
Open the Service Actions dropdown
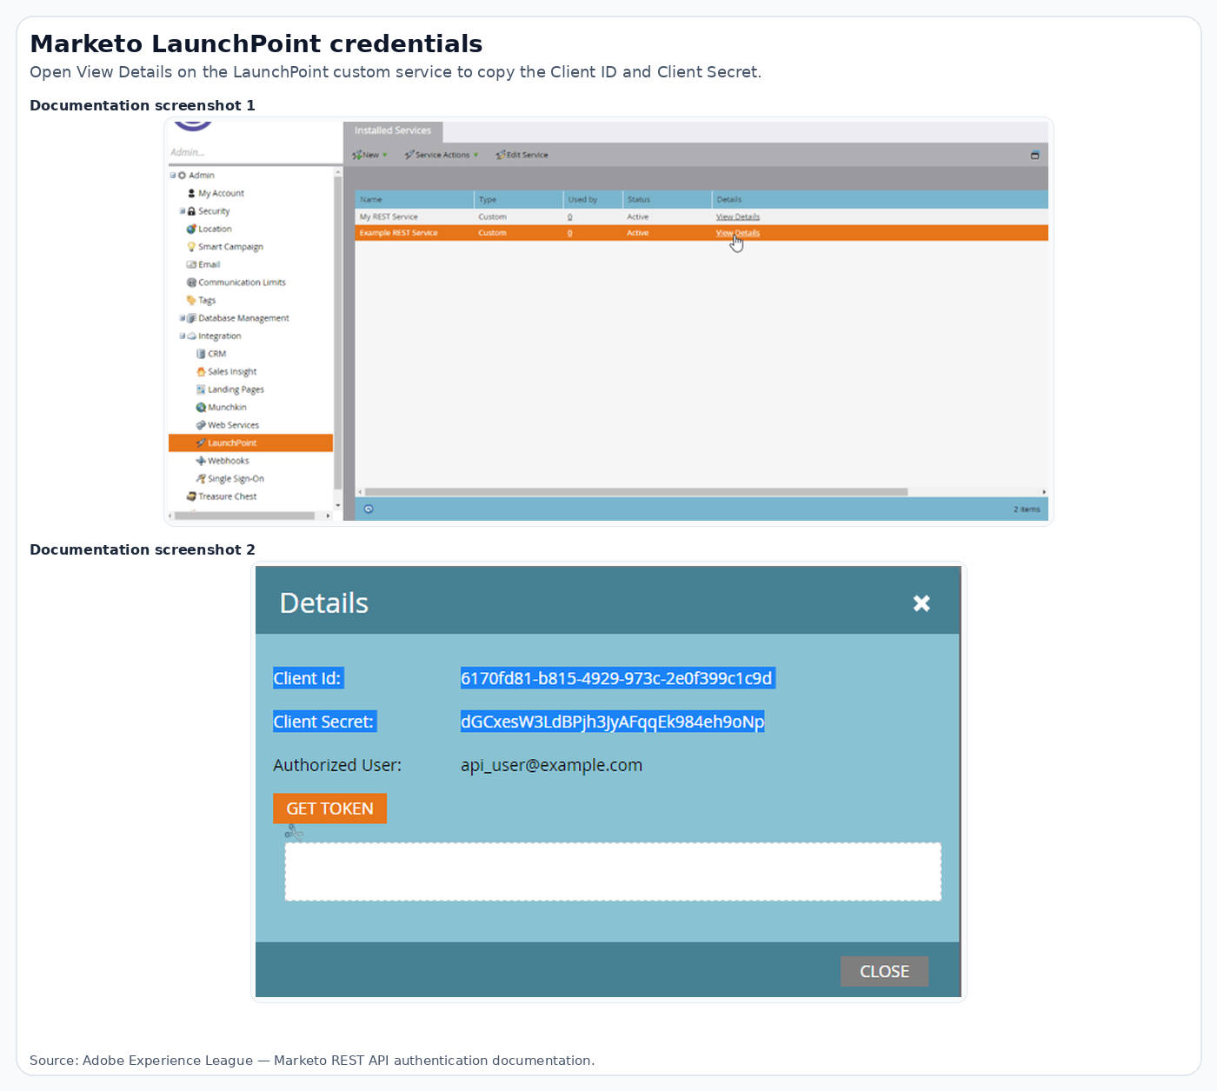pos(442,155)
